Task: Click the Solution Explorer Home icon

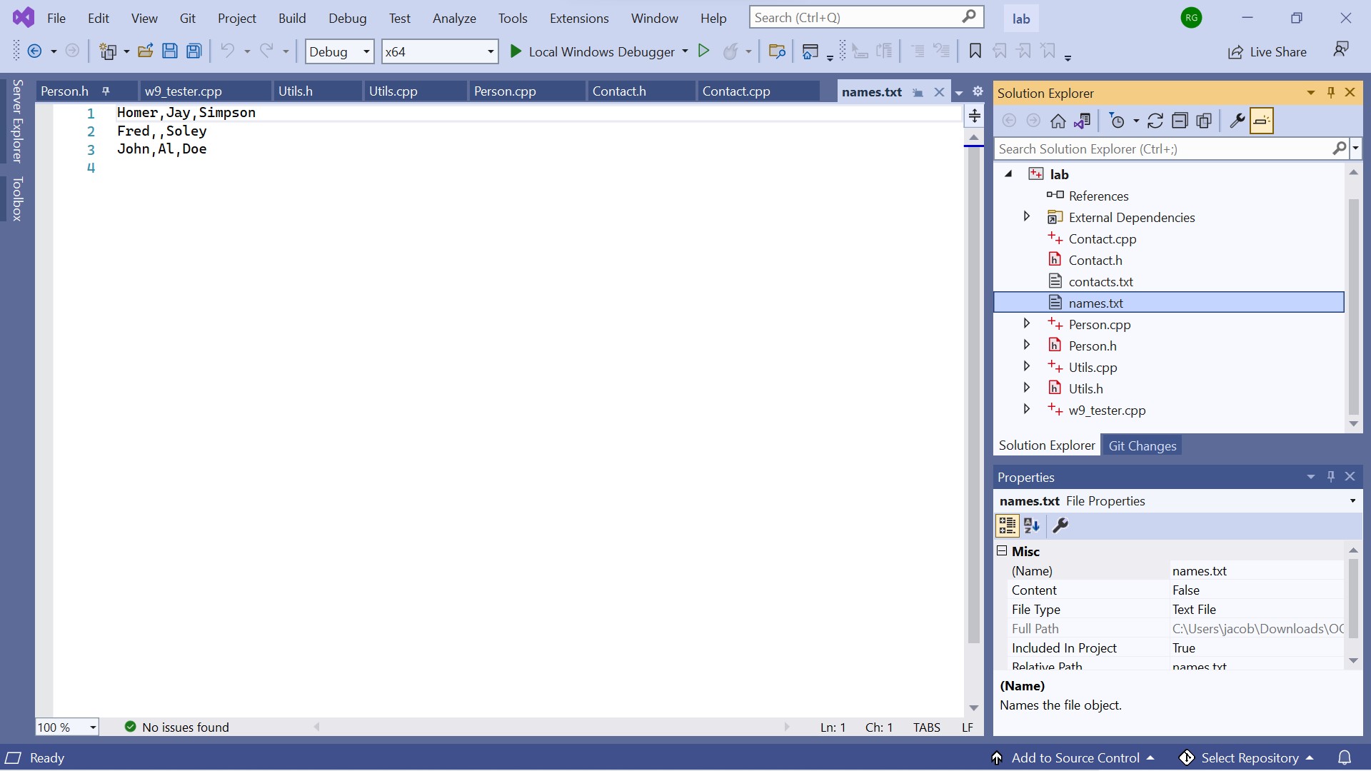Action: pyautogui.click(x=1058, y=121)
